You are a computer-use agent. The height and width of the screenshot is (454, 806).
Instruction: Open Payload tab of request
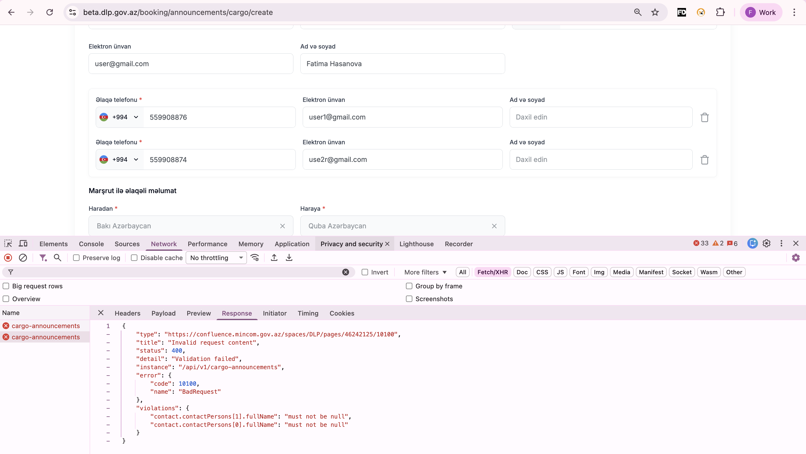pyautogui.click(x=163, y=313)
